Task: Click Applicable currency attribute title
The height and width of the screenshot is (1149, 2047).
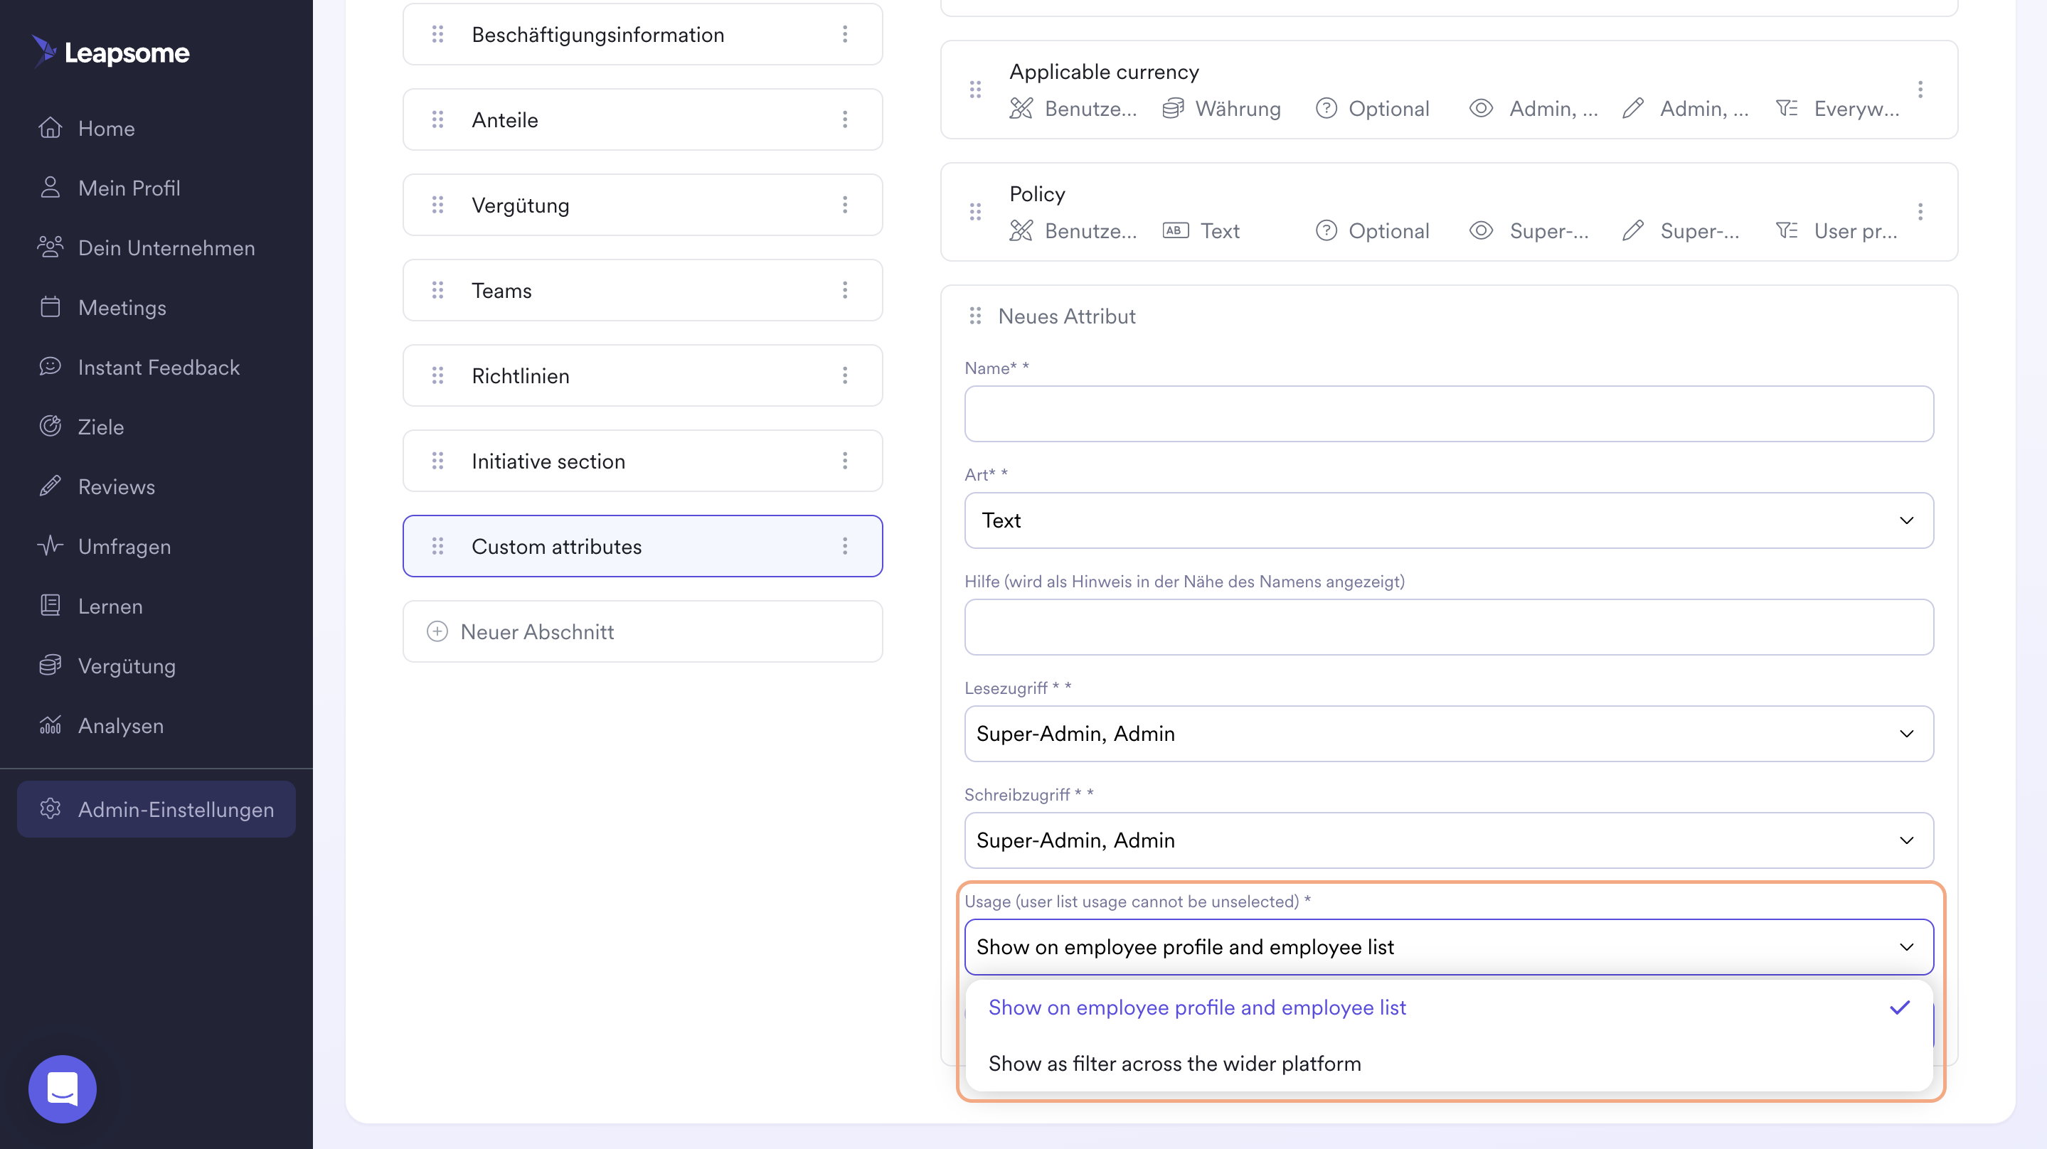Action: click(1104, 72)
